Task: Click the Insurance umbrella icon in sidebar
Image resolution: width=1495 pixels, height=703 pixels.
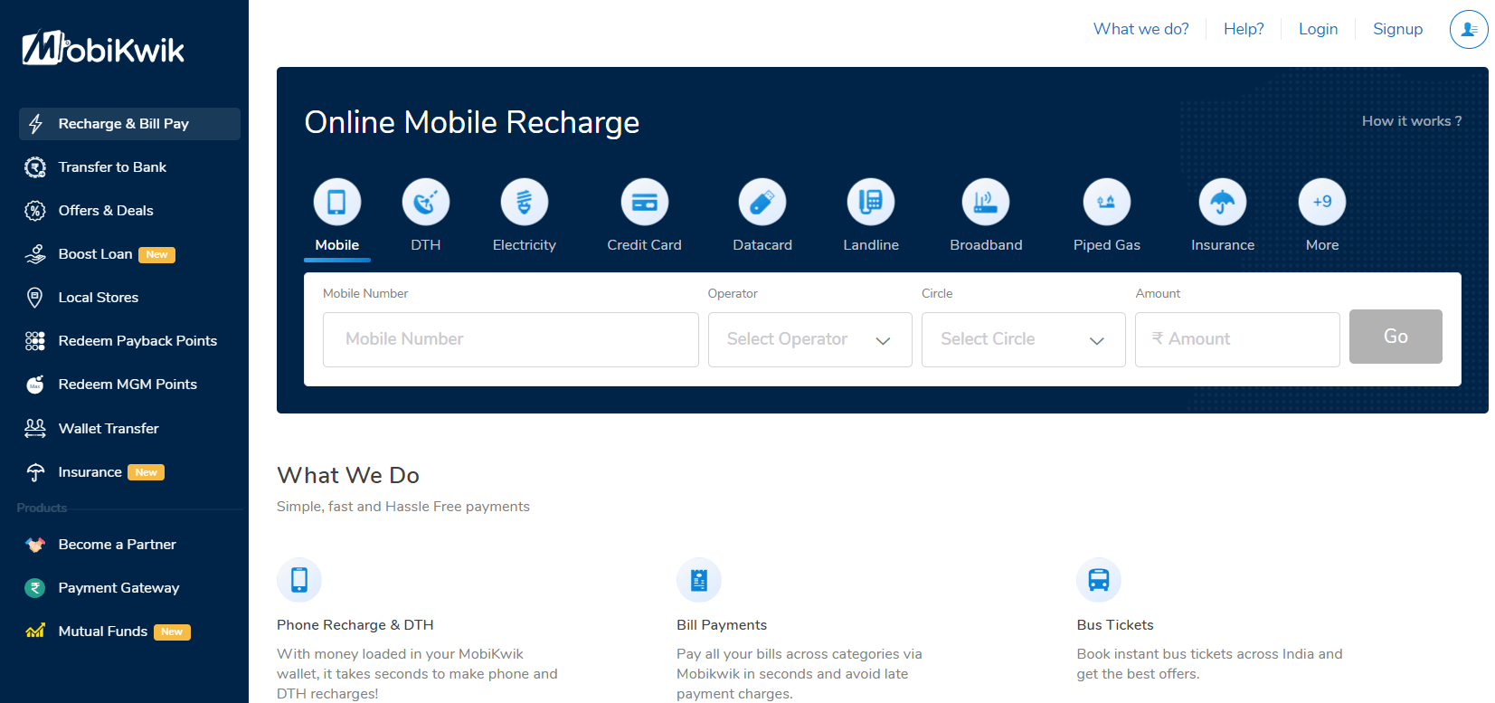Action: point(35,472)
